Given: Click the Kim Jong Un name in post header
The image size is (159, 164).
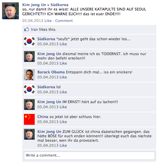Looking at the screenshot, I should (x=34, y=5).
